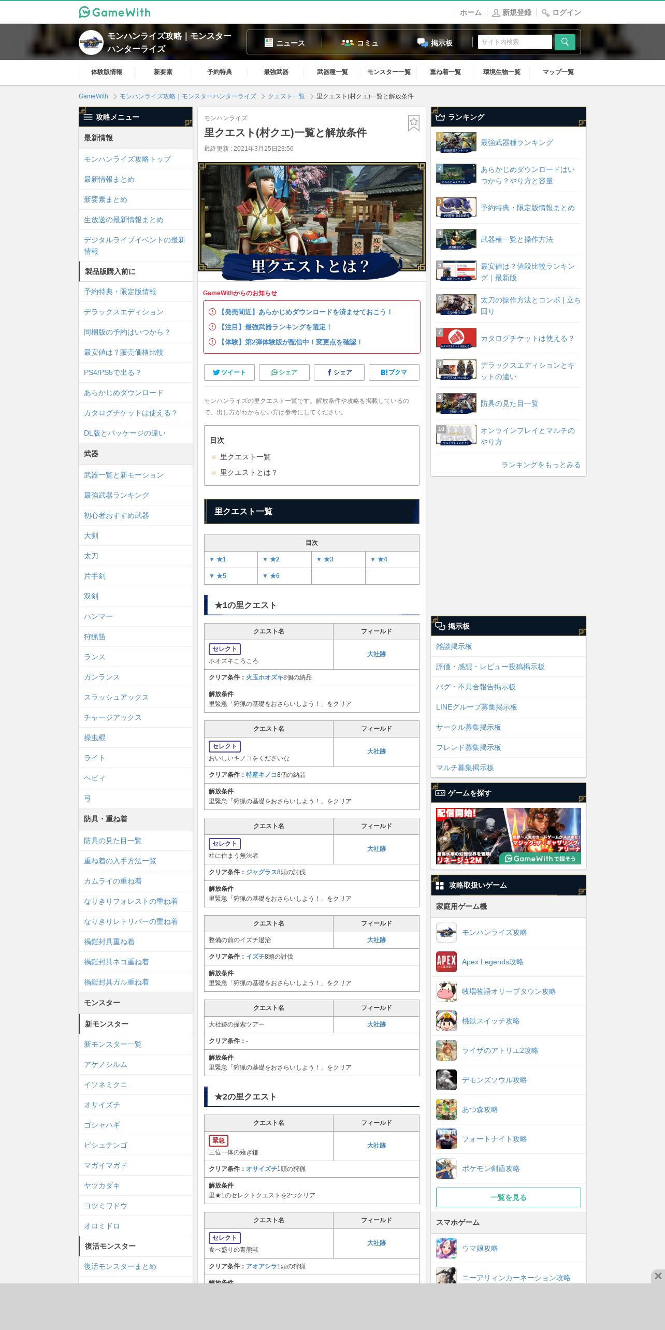Click the 里クエストとは？ hero image
The height and width of the screenshot is (1330, 665).
pyautogui.click(x=312, y=222)
